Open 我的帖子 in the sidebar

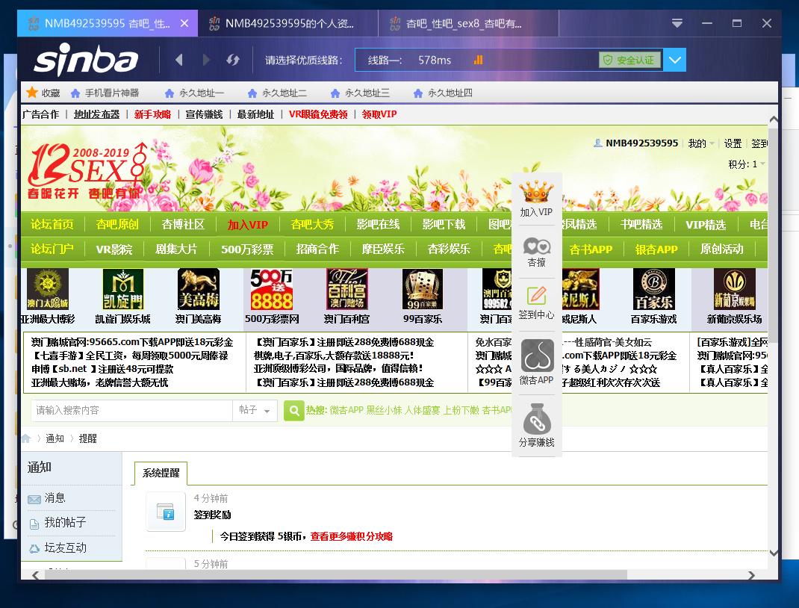(65, 522)
